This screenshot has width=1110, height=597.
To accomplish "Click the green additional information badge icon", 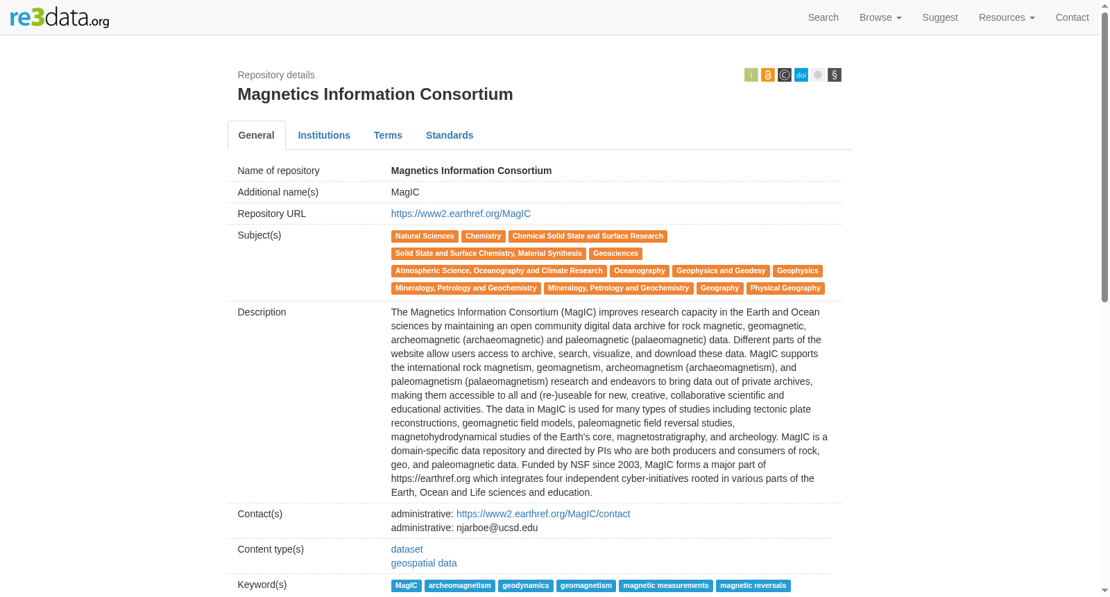I will (x=751, y=75).
